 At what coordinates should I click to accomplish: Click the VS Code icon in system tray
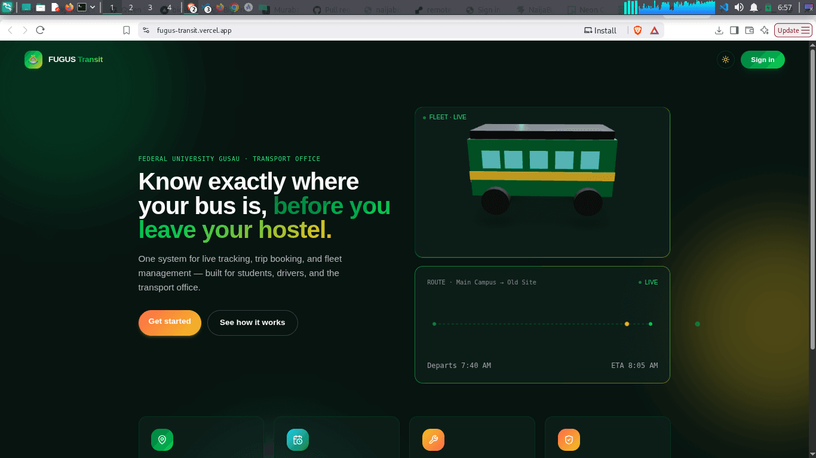[724, 7]
